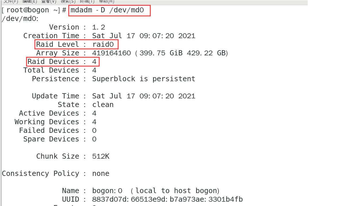Viewport: 337px width, 206px height.
Task: Open the 文件(F) File menu
Action: [x=11, y=1]
